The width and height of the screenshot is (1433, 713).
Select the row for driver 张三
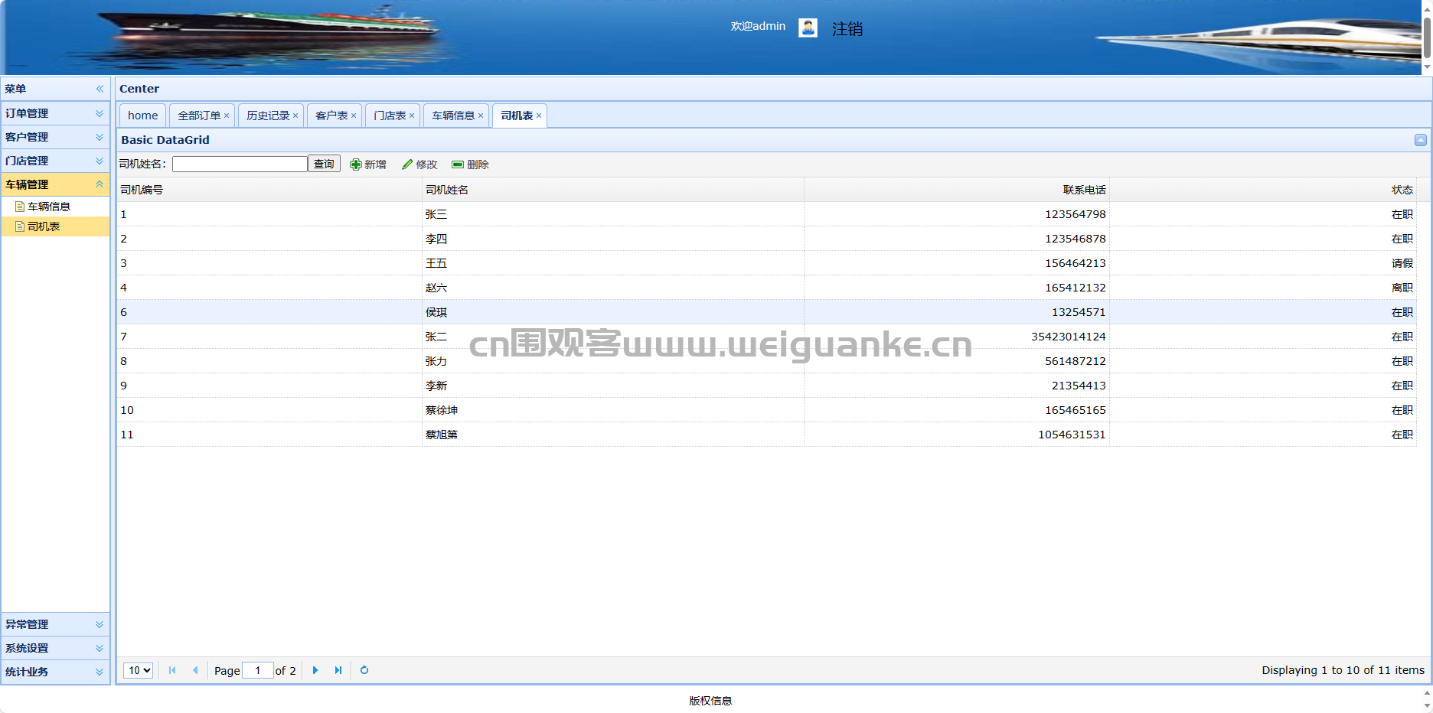click(766, 214)
